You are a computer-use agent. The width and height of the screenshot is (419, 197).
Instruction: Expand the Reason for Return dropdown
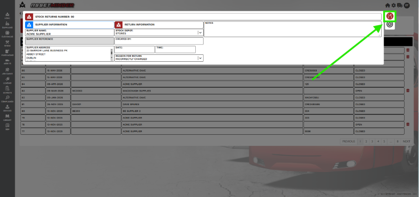200,58
